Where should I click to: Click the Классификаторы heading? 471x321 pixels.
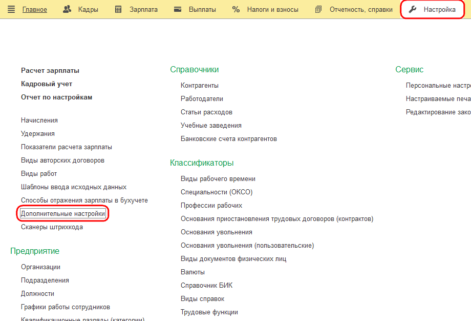tap(202, 163)
